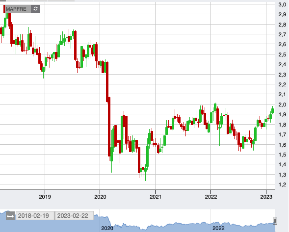
Task: Click the latest green candle near 2023
Action: 273,111
